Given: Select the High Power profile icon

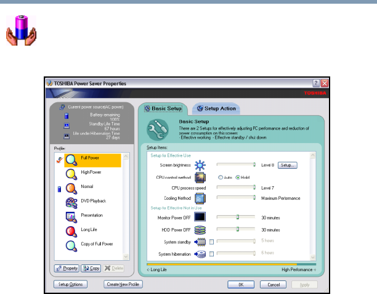Looking at the screenshot, I should [x=71, y=174].
